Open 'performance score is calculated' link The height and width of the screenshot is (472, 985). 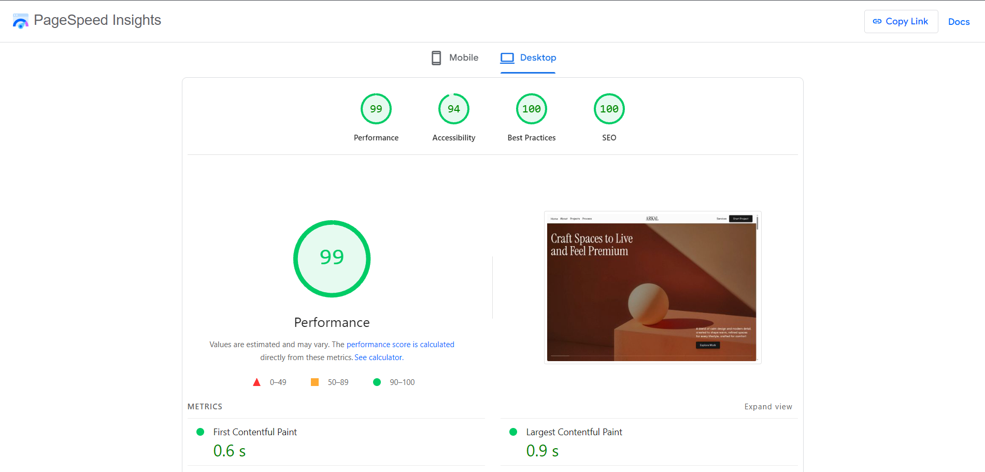click(x=400, y=345)
